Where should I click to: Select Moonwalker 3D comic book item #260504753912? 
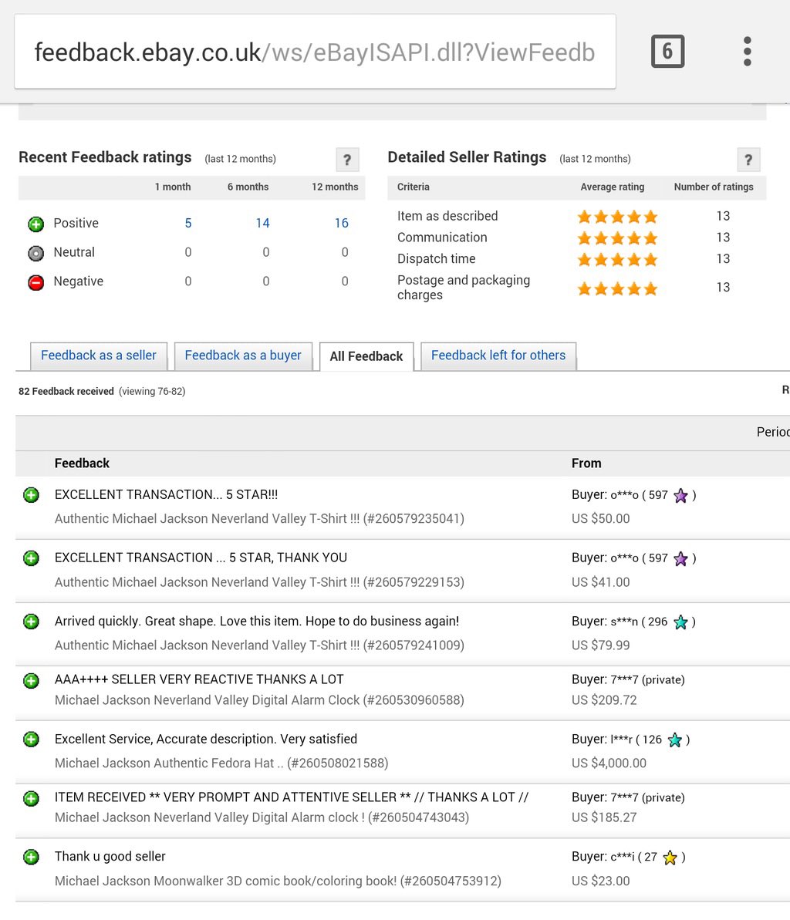tap(278, 881)
